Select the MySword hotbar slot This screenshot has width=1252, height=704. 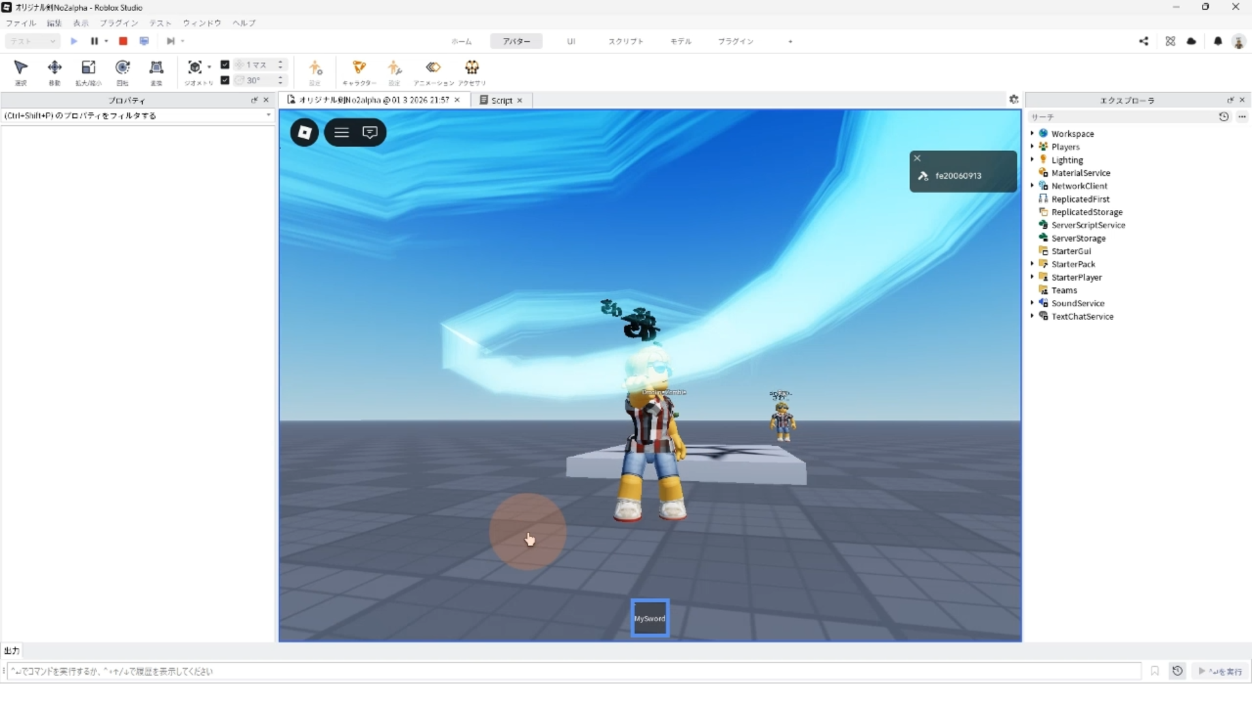pyautogui.click(x=649, y=618)
